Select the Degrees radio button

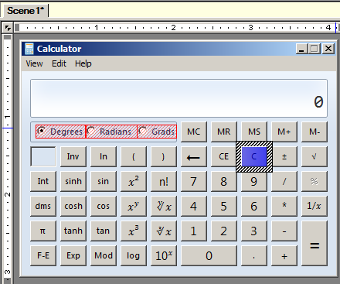[60, 132]
